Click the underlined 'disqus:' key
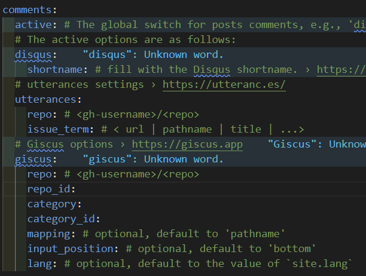Screen dimensions: 366x276 pos(36,55)
